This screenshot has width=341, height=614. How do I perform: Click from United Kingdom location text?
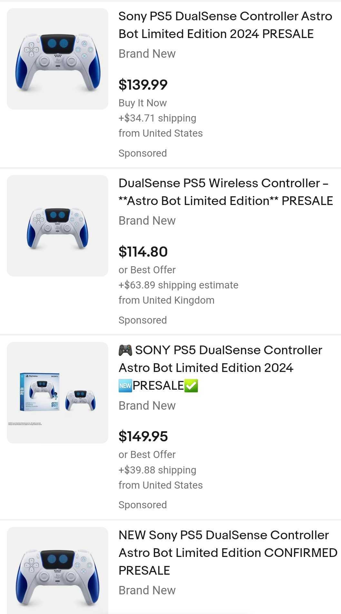pos(167,300)
